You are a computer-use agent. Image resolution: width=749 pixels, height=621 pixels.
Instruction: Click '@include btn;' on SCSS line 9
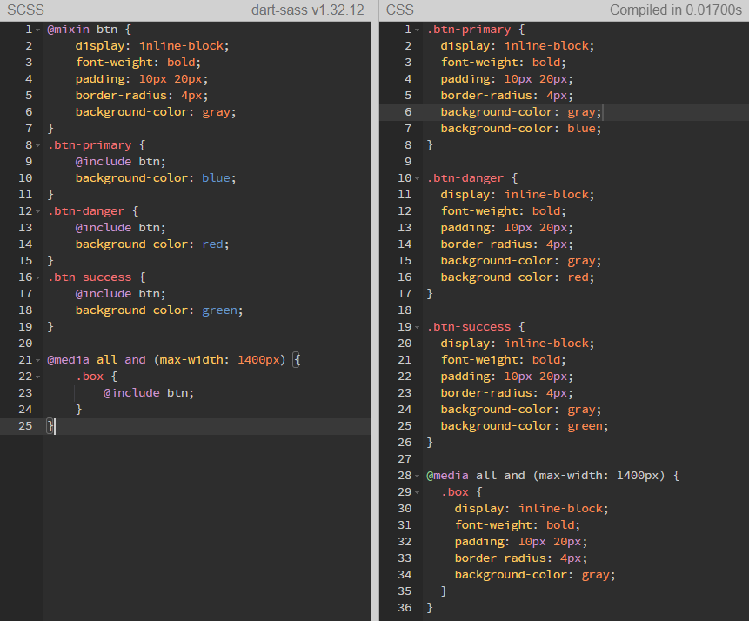(120, 162)
